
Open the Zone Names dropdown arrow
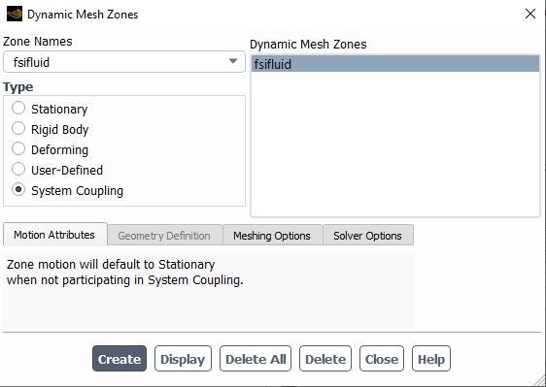[233, 61]
